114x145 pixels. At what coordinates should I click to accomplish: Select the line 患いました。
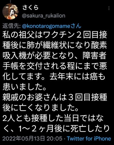(x=25, y=87)
